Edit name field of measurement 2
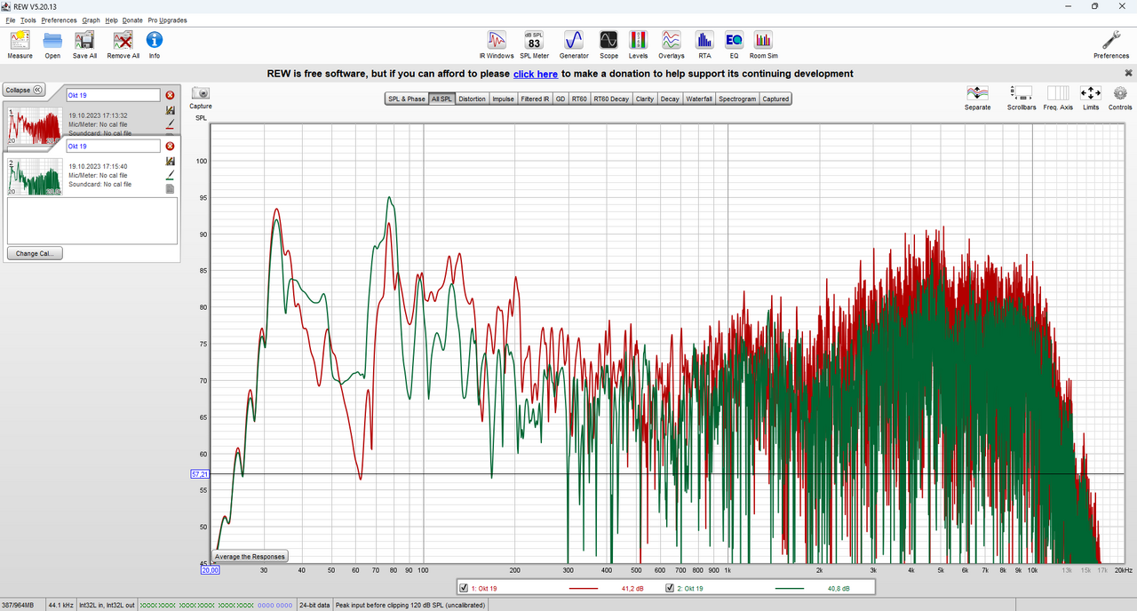Viewport: 1137px width, 611px height. click(113, 146)
